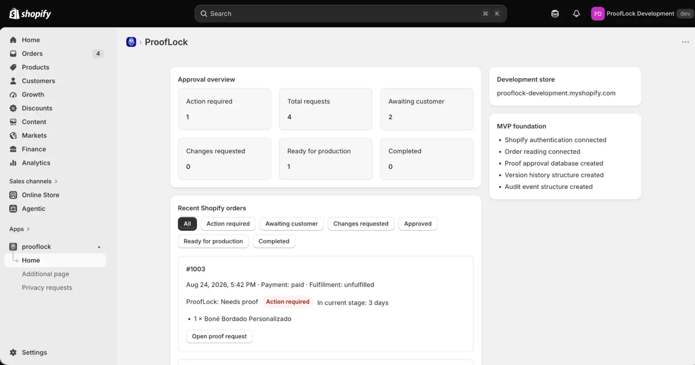Filter orders by Approved
Viewport: 695px width, 365px height.
pyautogui.click(x=418, y=224)
